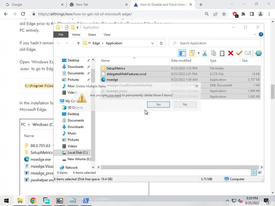Viewport: 275px width, 206px height.
Task: Click properties checkmark icon in title bar
Action: (x=67, y=27)
